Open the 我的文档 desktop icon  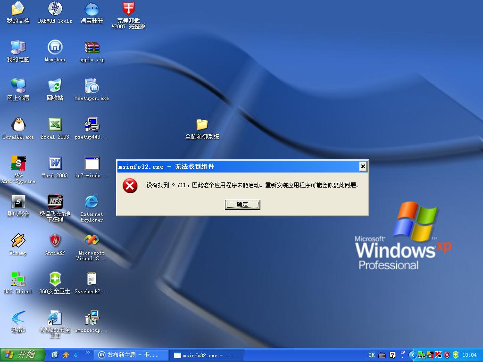(x=18, y=12)
